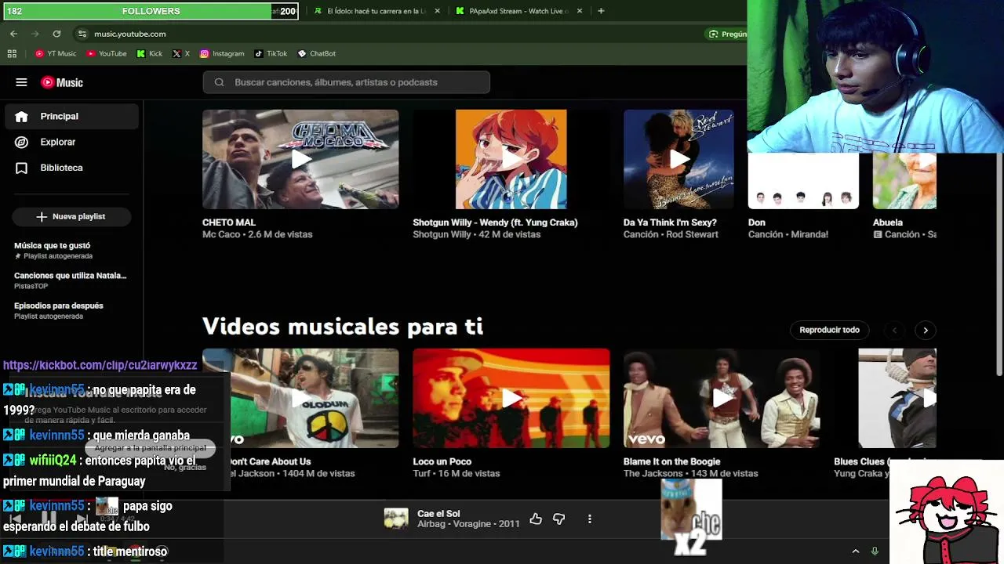Image resolution: width=1004 pixels, height=564 pixels.
Task: Open the ChatBot bookmark
Action: click(x=317, y=53)
